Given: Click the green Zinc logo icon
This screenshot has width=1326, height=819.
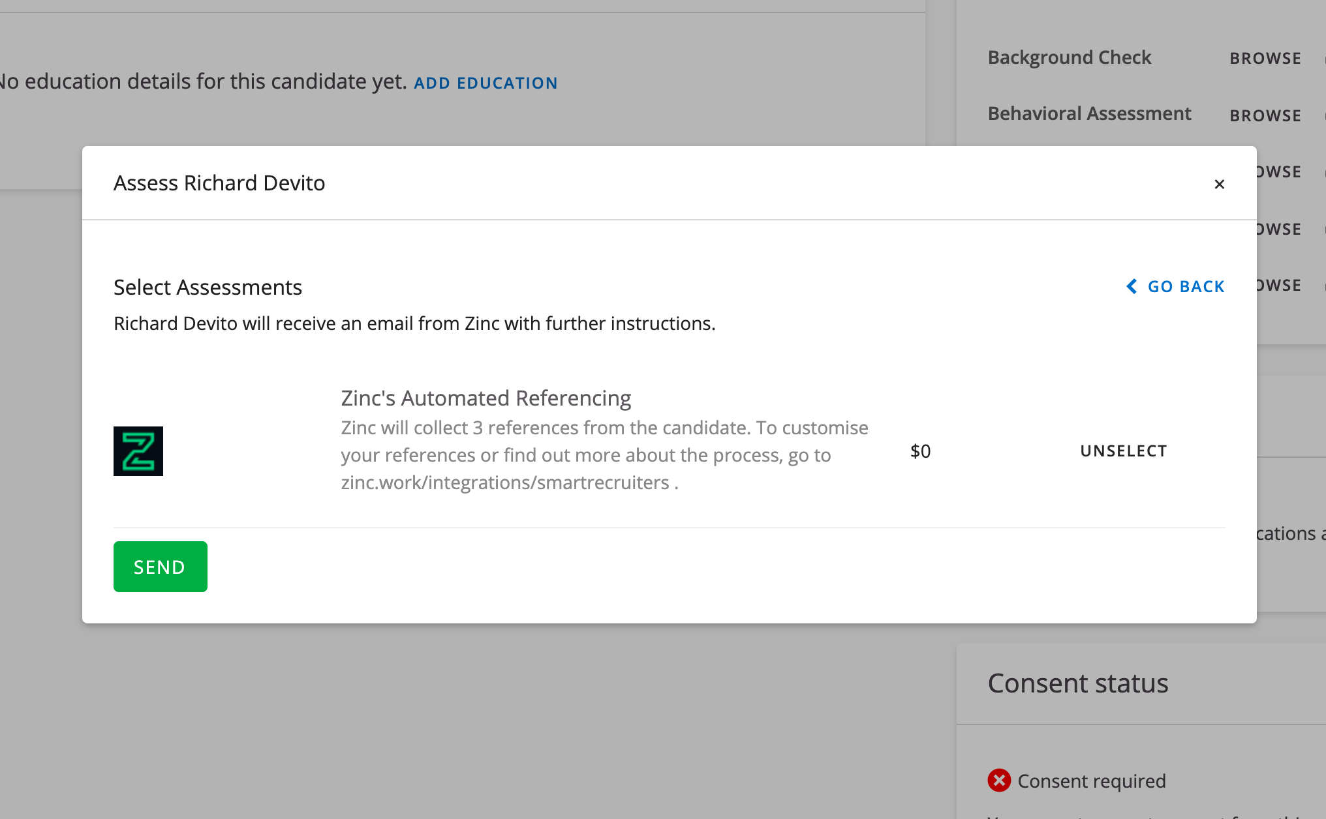Looking at the screenshot, I should pos(138,451).
